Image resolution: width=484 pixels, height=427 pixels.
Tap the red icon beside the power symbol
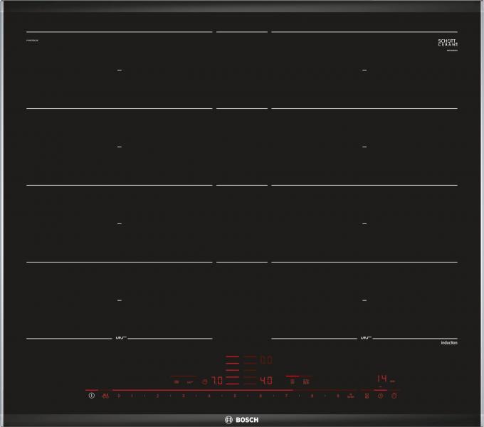coord(105,396)
